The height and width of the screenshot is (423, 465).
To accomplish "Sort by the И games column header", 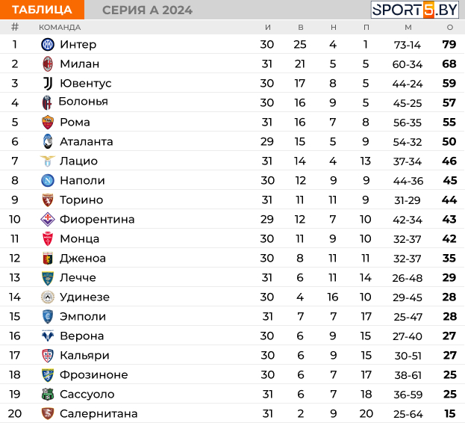I will pos(267,27).
